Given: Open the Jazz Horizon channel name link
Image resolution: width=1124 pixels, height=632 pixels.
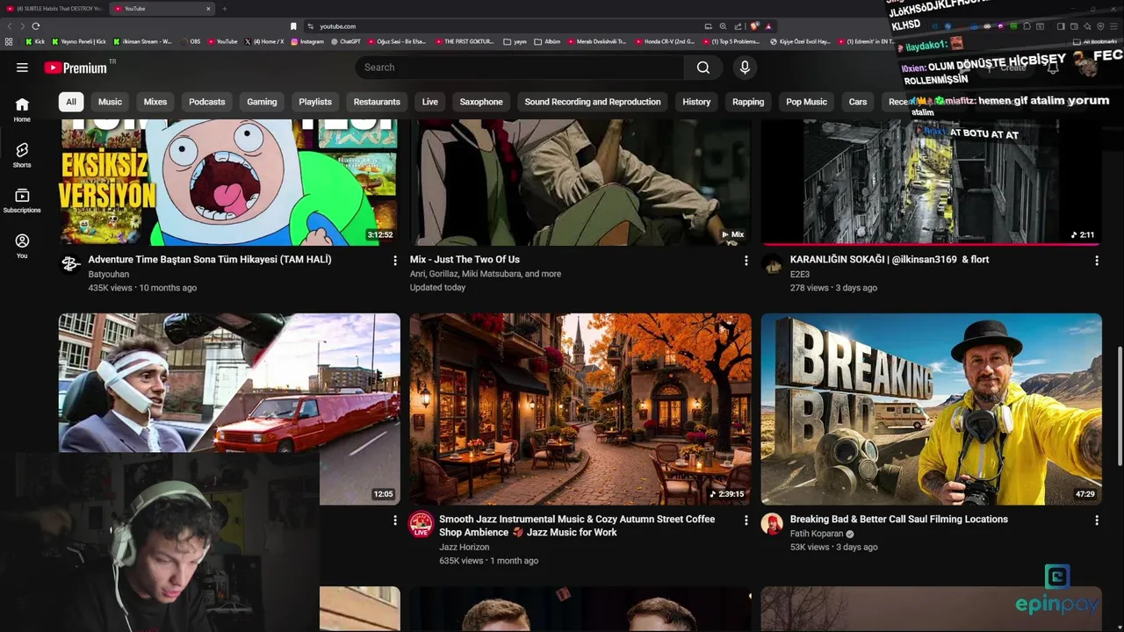Looking at the screenshot, I should pyautogui.click(x=465, y=547).
